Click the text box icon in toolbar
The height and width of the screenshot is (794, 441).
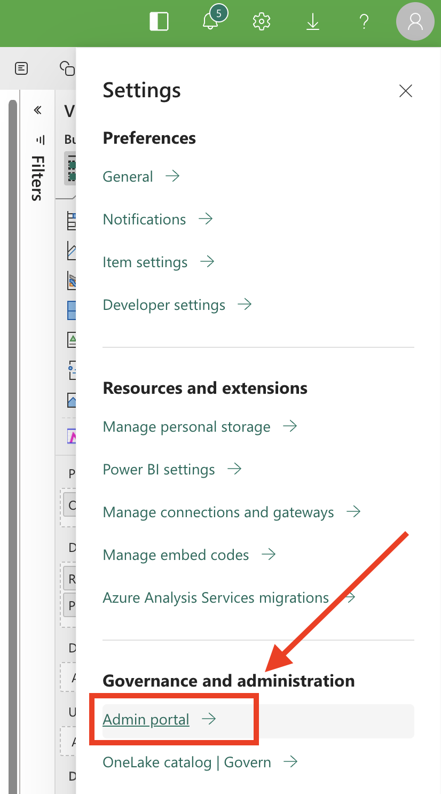(21, 68)
